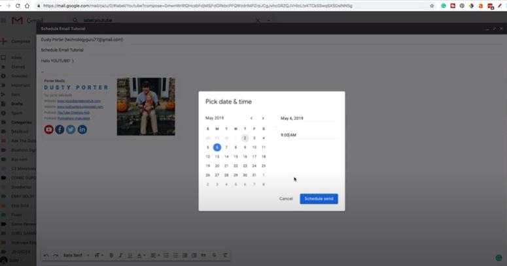Open the Facebook icon in the signature
507x266 pixels.
pos(60,130)
